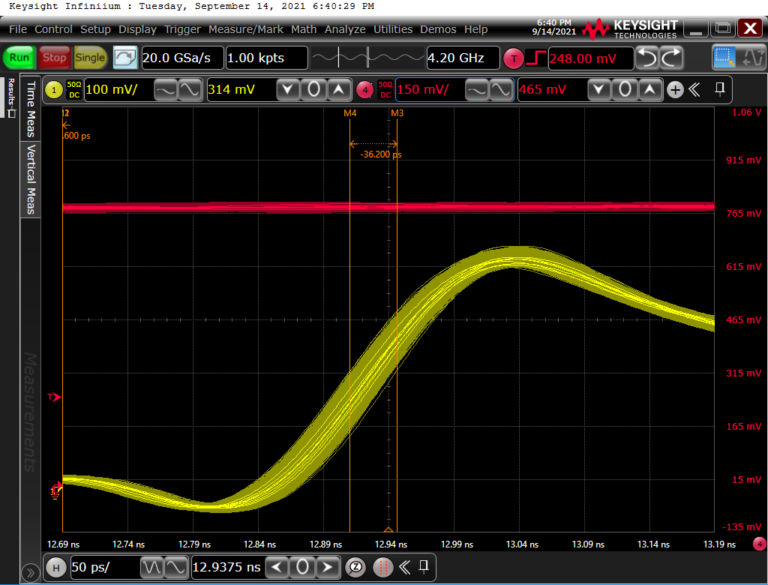Click the 12.9375 ns horizontal position field

[226, 567]
